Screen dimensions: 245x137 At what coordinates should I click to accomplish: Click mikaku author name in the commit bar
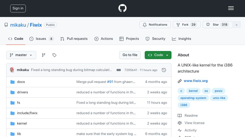pyautogui.click(x=23, y=70)
